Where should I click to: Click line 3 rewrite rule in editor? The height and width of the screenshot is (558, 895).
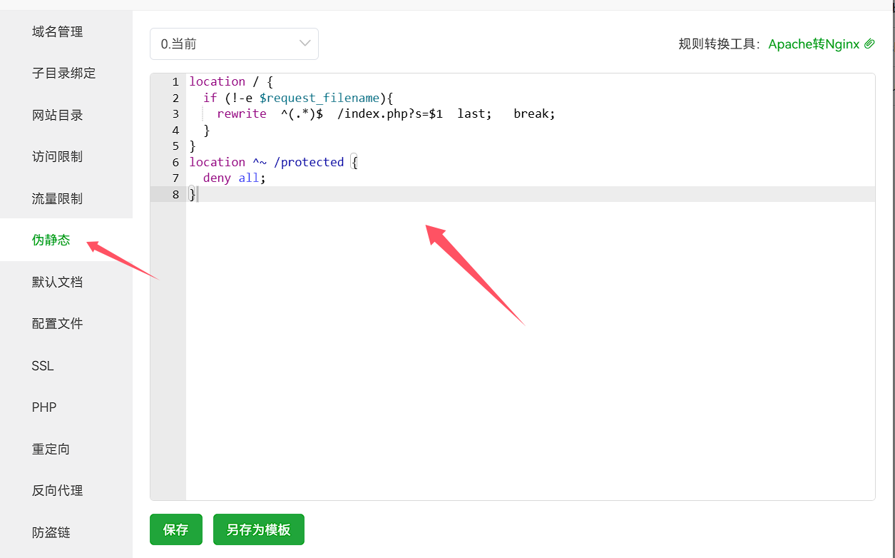tap(385, 114)
